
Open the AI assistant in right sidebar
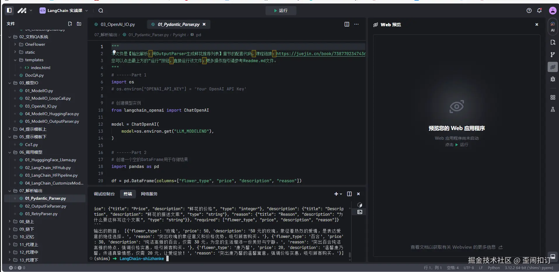point(553,27)
